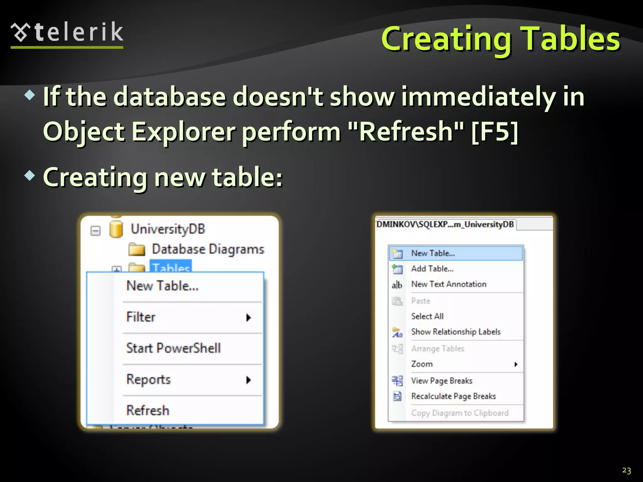The width and height of the screenshot is (643, 482).
Task: Click the Recalculate Page Breaks icon
Action: click(397, 396)
